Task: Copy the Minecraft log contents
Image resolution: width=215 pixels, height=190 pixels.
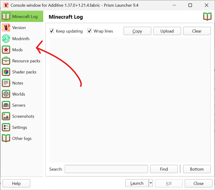Action: tap(137, 31)
